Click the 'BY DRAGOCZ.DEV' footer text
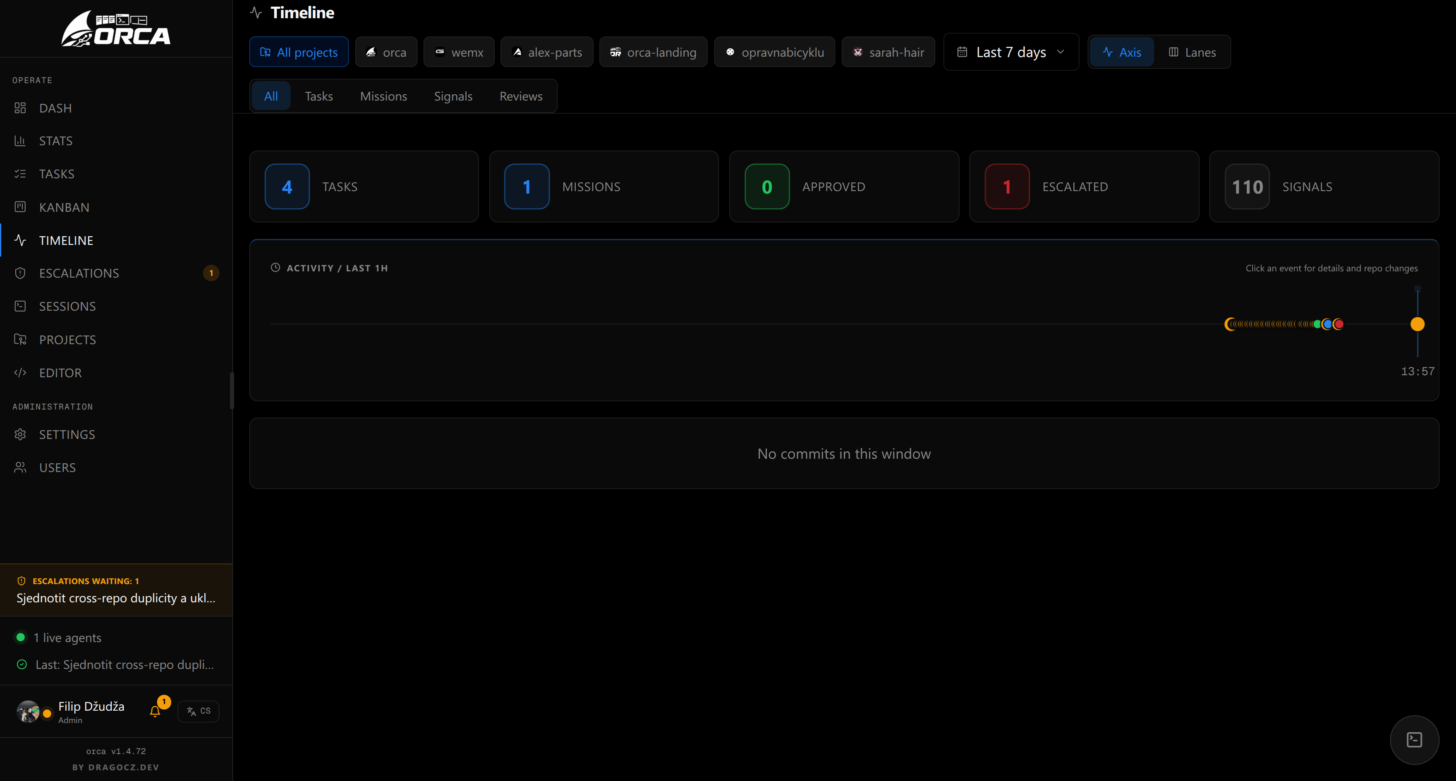The width and height of the screenshot is (1456, 781). [116, 767]
